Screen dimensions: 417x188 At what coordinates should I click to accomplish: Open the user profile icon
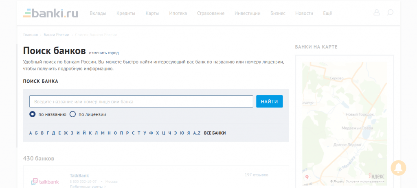point(376,13)
